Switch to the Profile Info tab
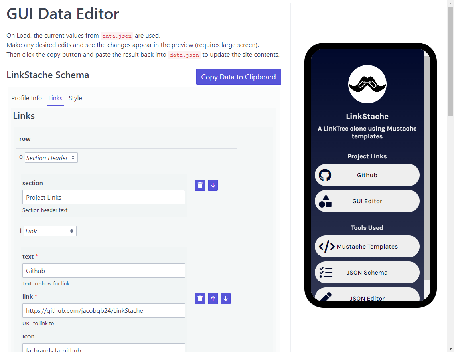Image resolution: width=454 pixels, height=352 pixels. point(27,98)
